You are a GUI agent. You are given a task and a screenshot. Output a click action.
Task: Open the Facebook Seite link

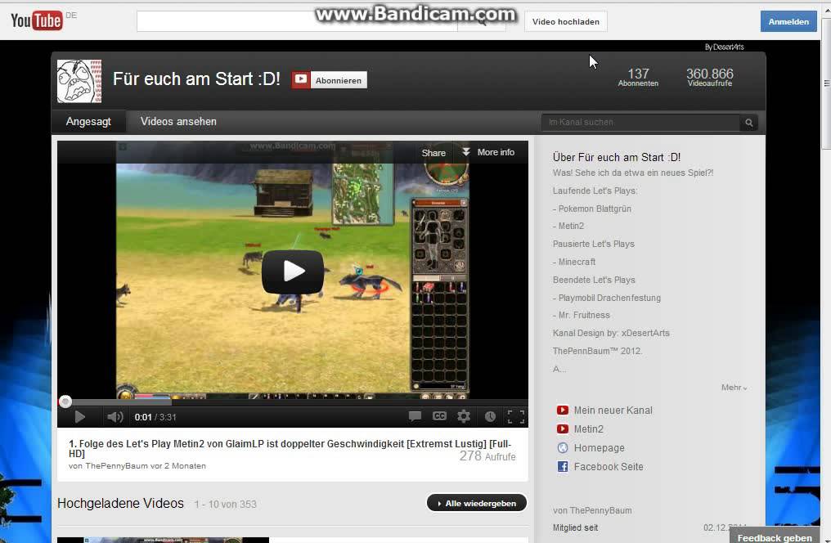coord(609,467)
